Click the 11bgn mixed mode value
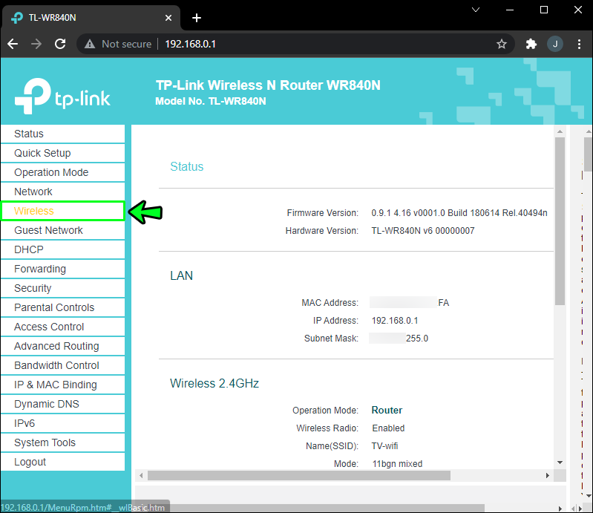Viewport: 593px width, 513px height. pos(397,464)
